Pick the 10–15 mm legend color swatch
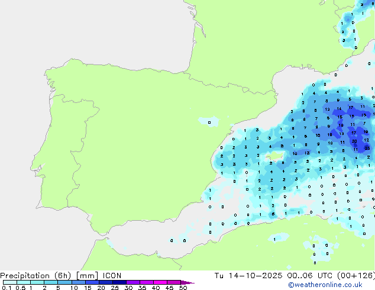Viewport: 375px width, 290px height. click(x=79, y=282)
